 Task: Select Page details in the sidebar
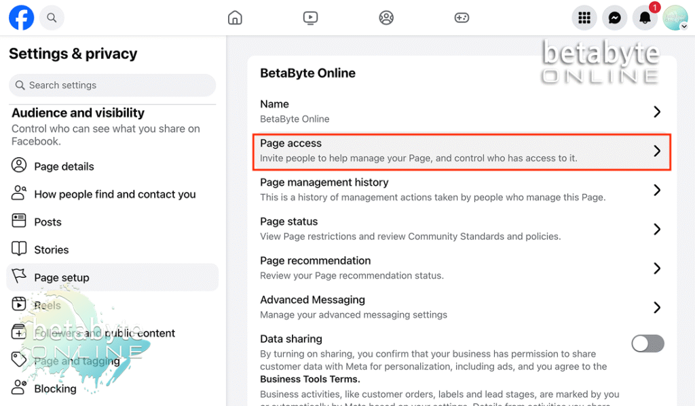(64, 167)
